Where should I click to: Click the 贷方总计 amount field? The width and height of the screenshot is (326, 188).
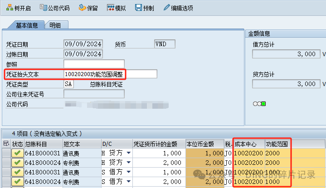[286, 84]
